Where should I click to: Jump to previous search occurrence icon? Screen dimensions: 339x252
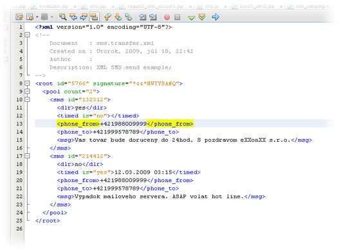[73, 17]
